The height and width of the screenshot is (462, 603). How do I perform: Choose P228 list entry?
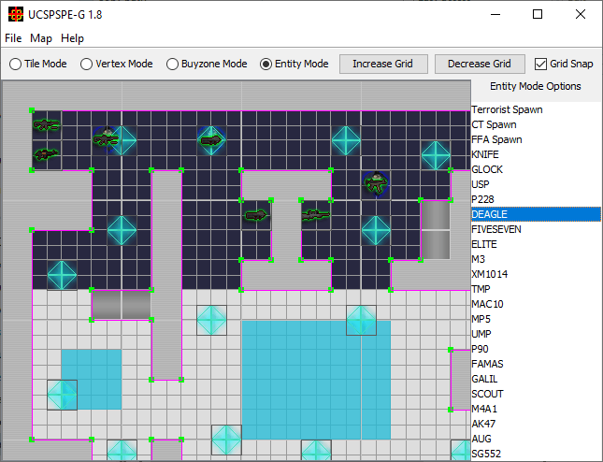coord(536,199)
